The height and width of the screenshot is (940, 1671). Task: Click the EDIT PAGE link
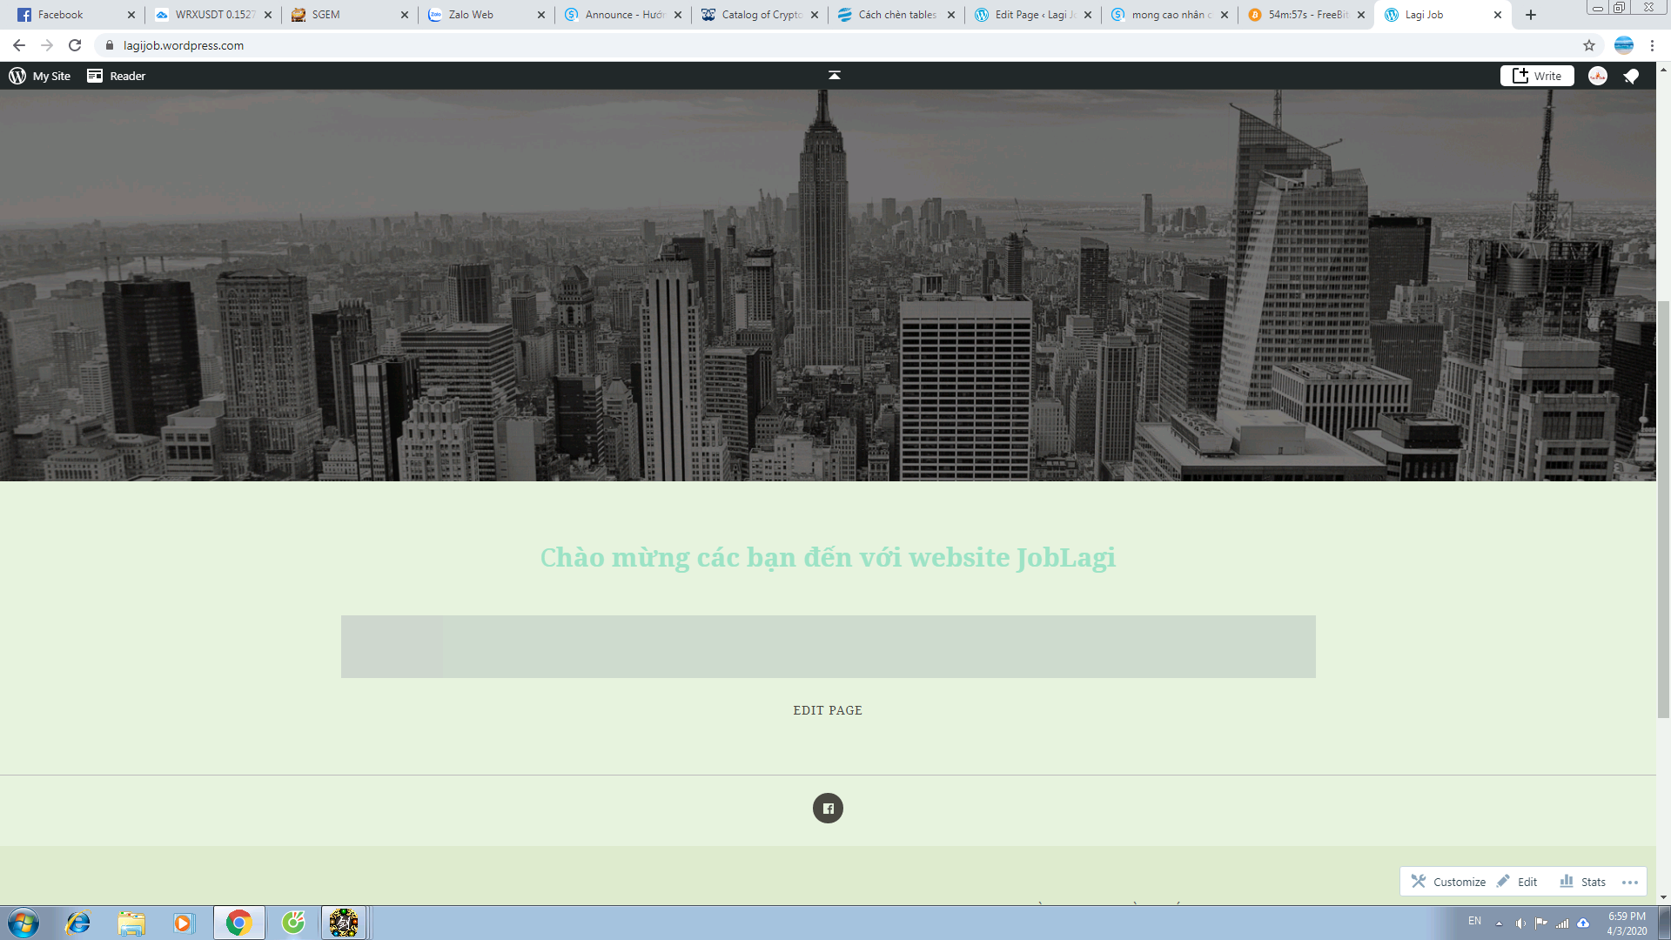click(x=828, y=710)
